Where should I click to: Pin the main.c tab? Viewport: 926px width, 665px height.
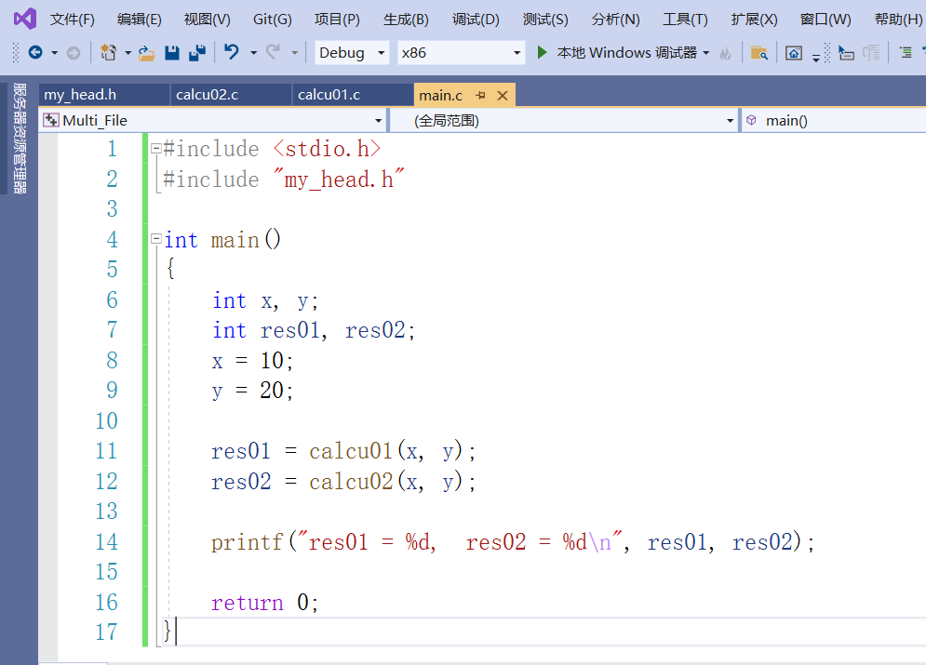481,95
